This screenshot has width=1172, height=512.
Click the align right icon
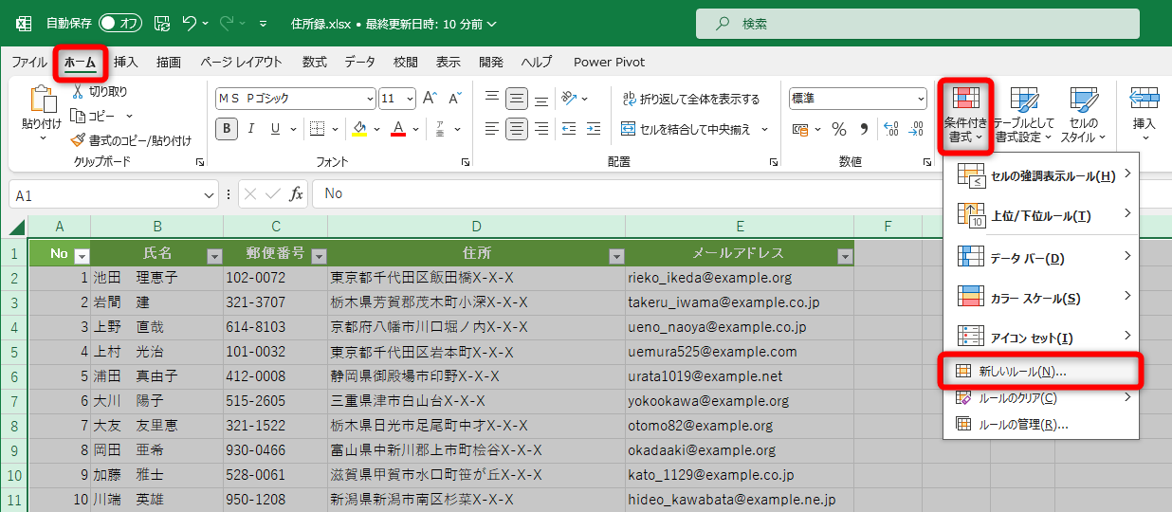[x=540, y=129]
